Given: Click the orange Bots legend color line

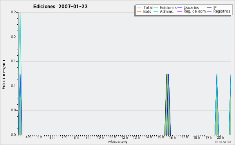Looking at the screenshot, I should pyautogui.click(x=139, y=11).
